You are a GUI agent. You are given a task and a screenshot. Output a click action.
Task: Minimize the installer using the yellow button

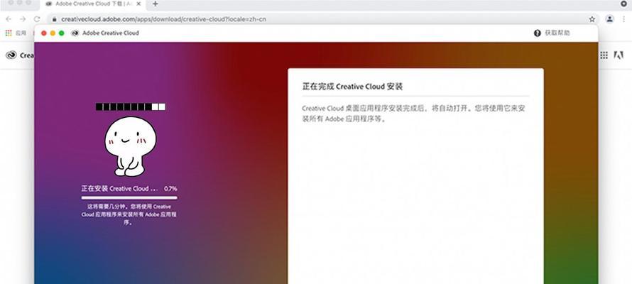coord(53,33)
